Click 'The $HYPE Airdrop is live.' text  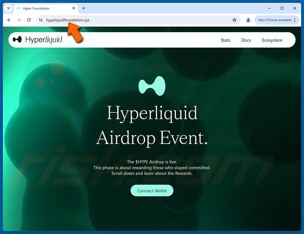(152, 162)
